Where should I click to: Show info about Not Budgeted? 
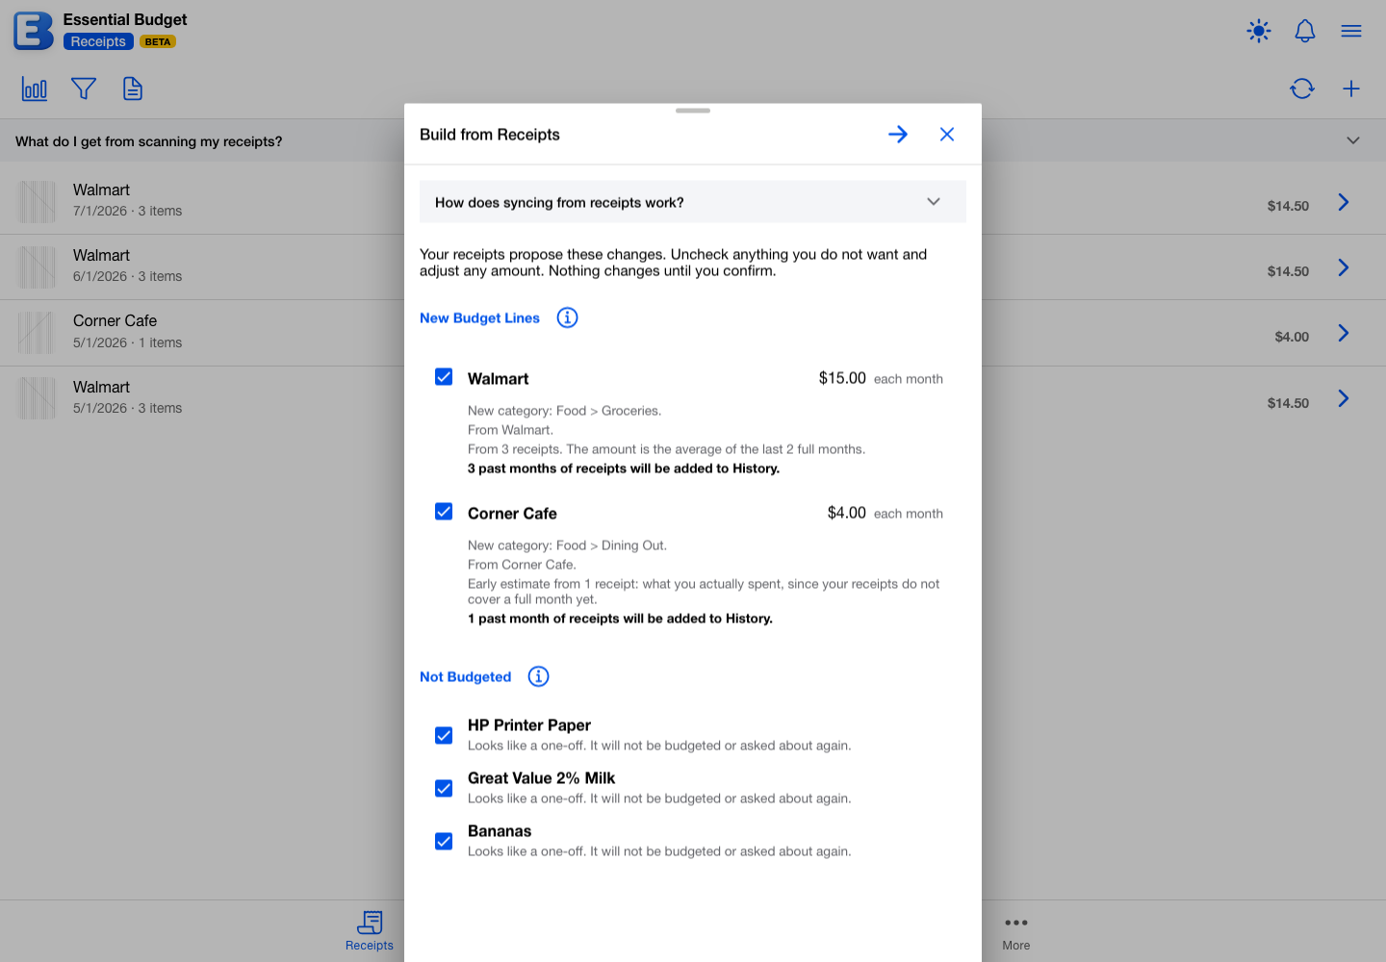pos(539,676)
